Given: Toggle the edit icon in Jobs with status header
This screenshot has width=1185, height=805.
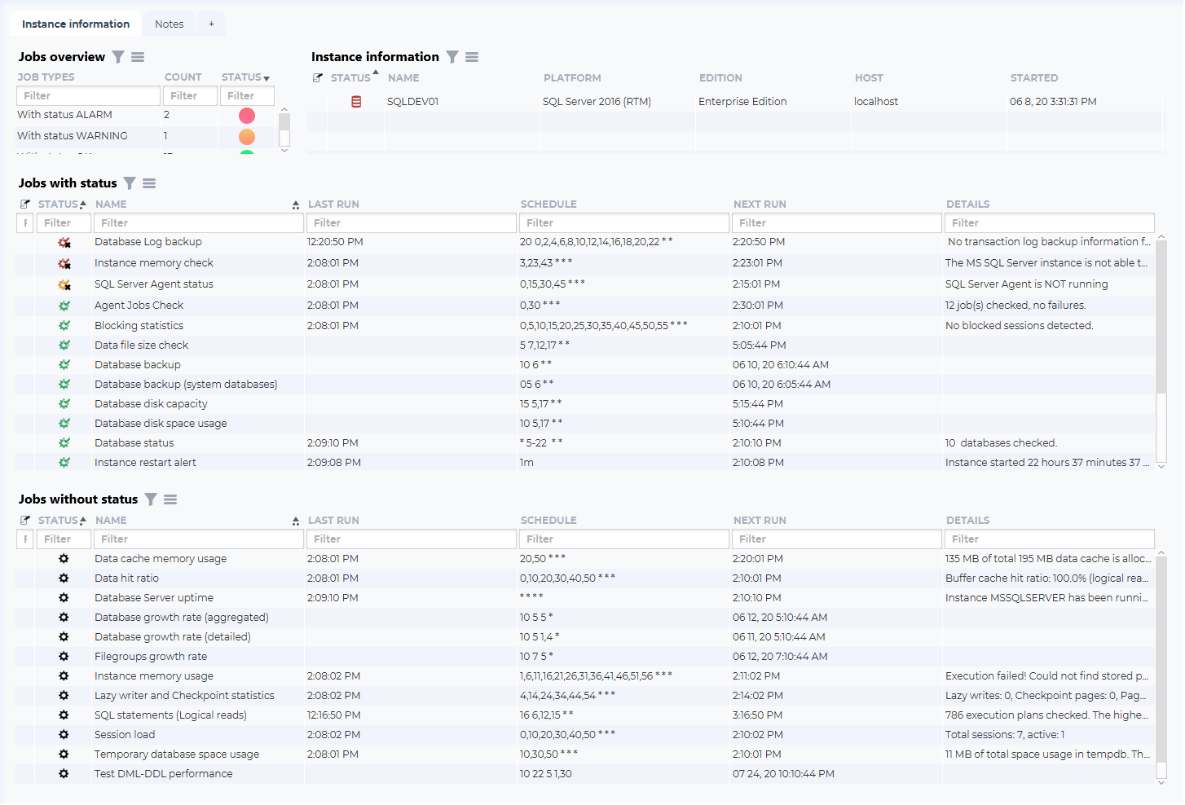Looking at the screenshot, I should 25,205.
